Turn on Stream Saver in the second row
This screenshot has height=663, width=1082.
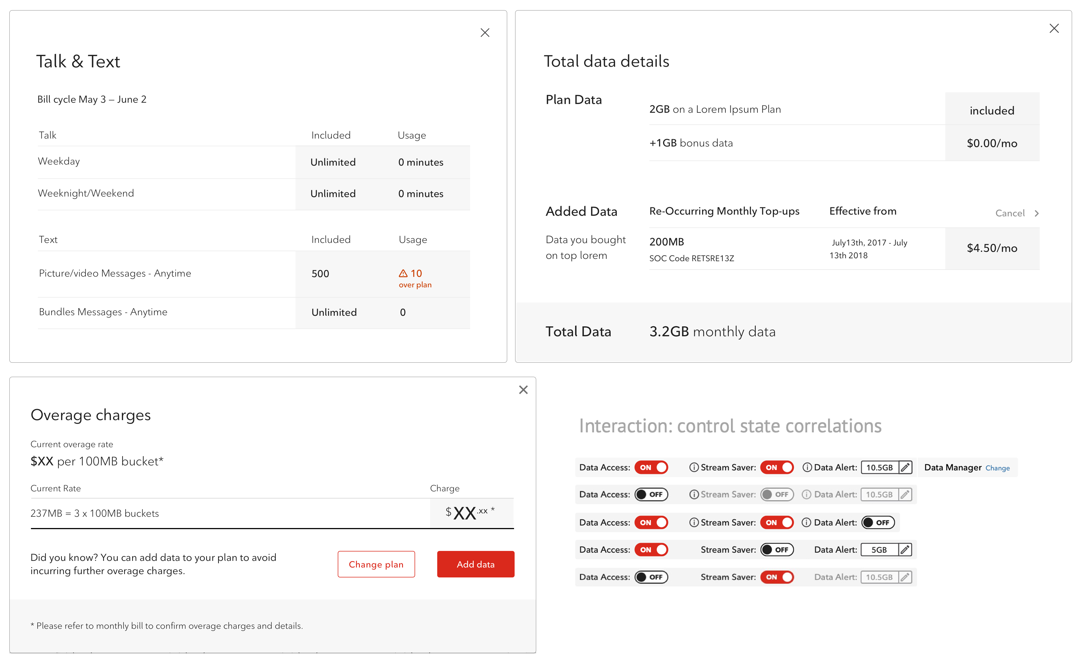(x=777, y=494)
